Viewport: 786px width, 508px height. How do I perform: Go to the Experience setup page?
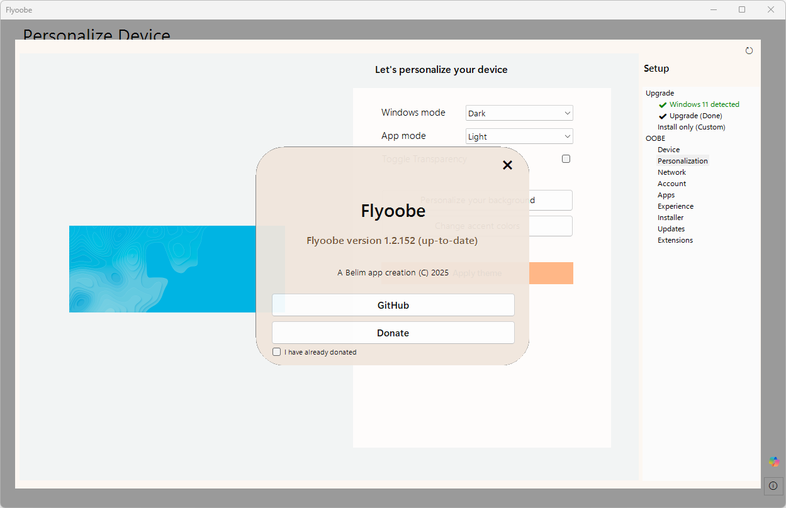[675, 206]
